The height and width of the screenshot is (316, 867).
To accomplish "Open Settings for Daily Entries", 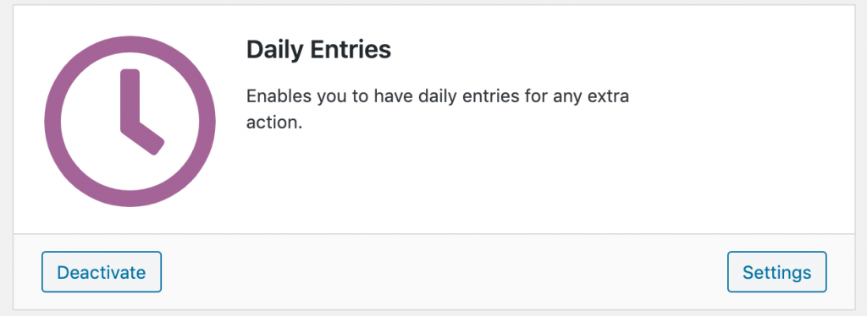I will click(x=777, y=272).
